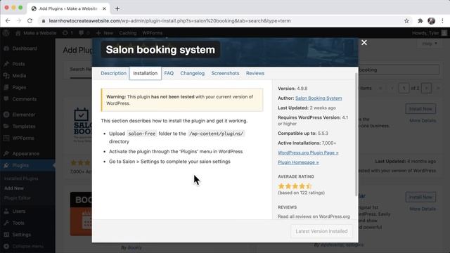Image resolution: width=450 pixels, height=253 pixels.
Task: Expand the Help dropdown
Action: coord(430,44)
